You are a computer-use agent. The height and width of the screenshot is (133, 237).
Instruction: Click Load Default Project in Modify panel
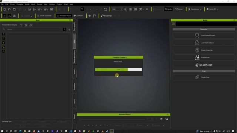tap(204, 35)
